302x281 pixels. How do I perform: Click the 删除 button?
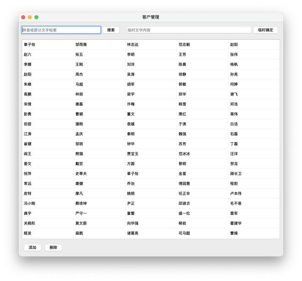[x=53, y=247]
